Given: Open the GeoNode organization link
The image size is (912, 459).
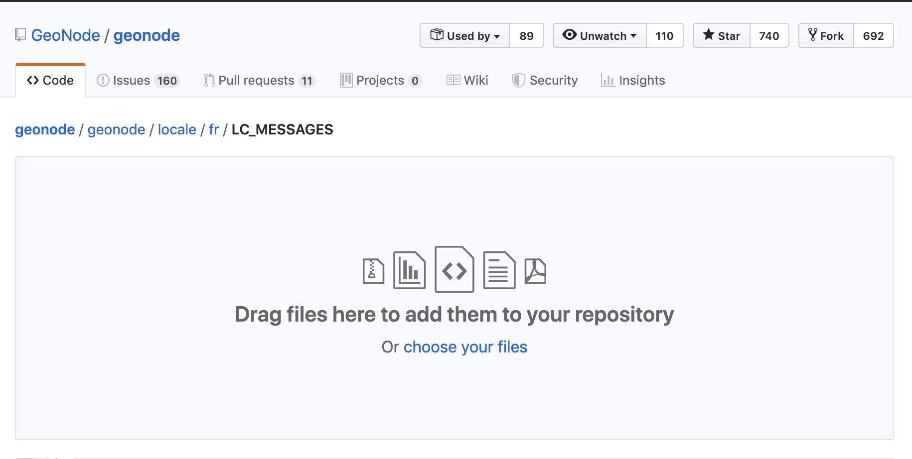Looking at the screenshot, I should (x=66, y=35).
